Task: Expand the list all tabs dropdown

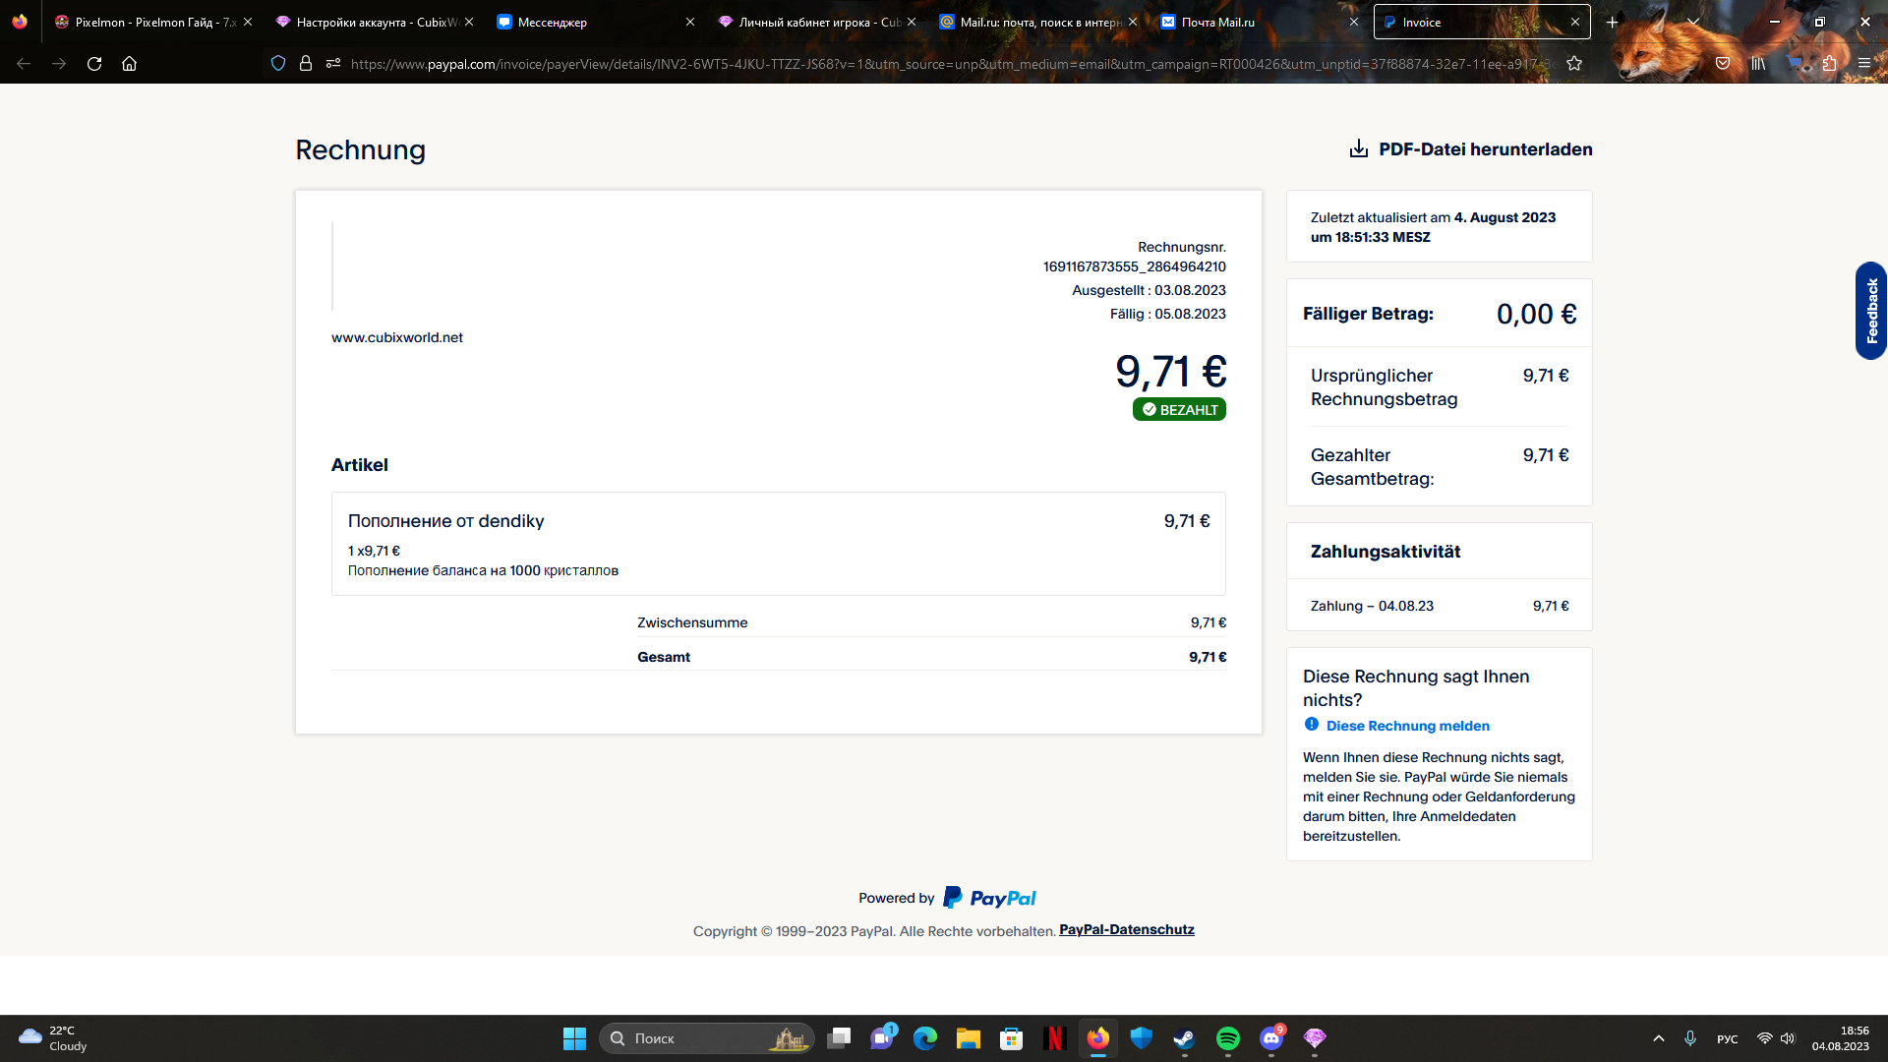Action: click(x=1693, y=22)
